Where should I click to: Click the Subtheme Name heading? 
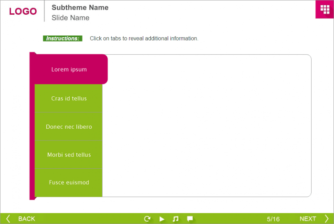point(80,8)
